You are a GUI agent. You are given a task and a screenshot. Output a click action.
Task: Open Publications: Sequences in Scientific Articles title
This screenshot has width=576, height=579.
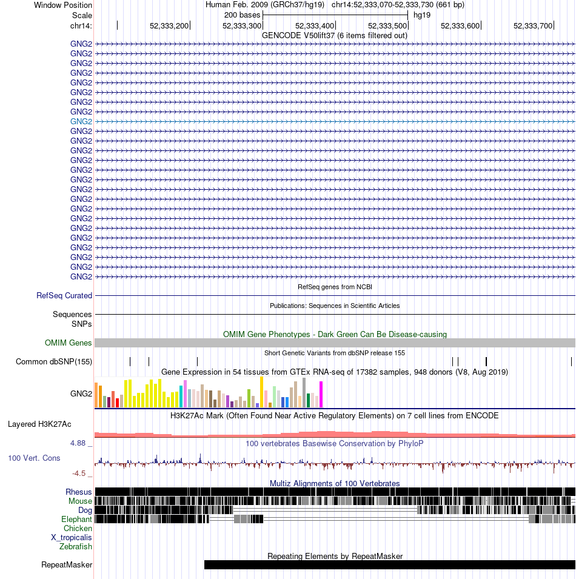tap(335, 306)
